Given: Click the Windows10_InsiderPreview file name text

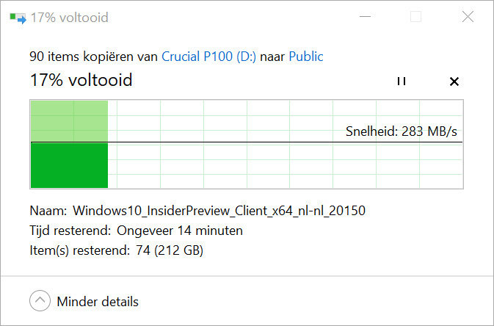Looking at the screenshot, I should [x=219, y=211].
